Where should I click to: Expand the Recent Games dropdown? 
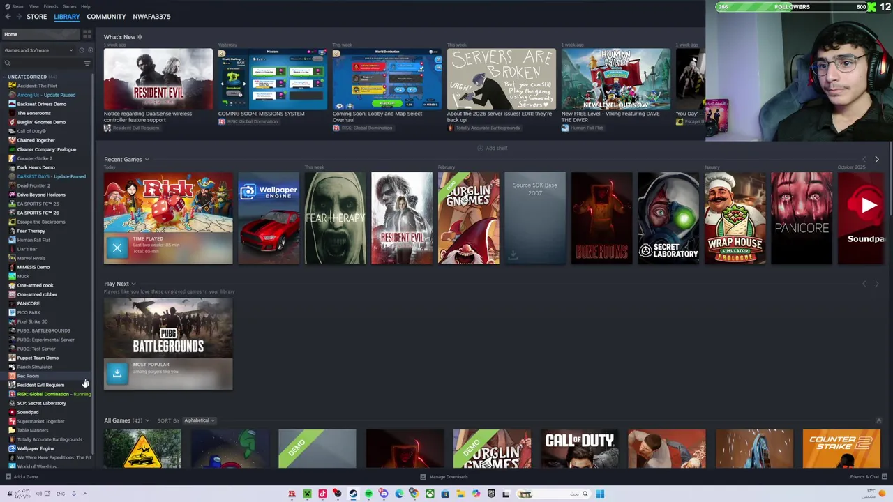point(147,160)
